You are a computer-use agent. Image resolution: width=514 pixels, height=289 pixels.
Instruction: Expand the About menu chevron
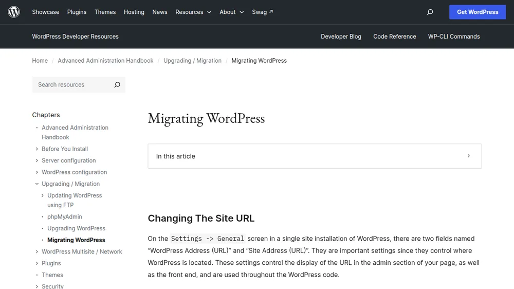242,12
